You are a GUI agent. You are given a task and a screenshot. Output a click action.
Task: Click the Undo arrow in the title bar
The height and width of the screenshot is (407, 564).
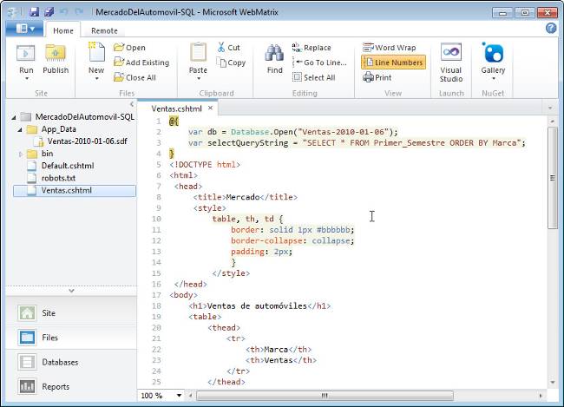click(64, 12)
